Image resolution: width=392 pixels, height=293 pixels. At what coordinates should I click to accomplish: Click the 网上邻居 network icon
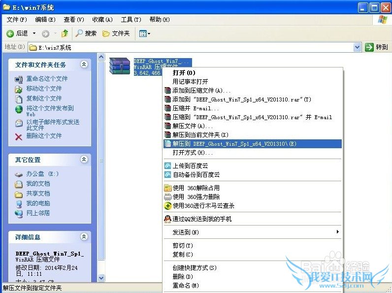19,214
